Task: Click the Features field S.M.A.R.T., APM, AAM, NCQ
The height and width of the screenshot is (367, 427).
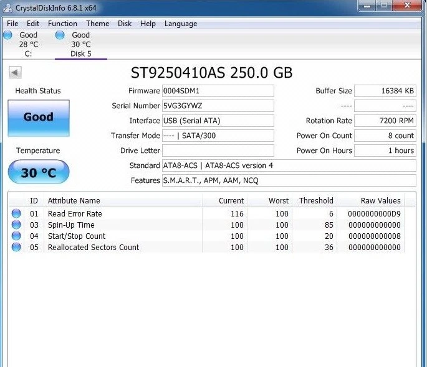Action: pyautogui.click(x=289, y=180)
